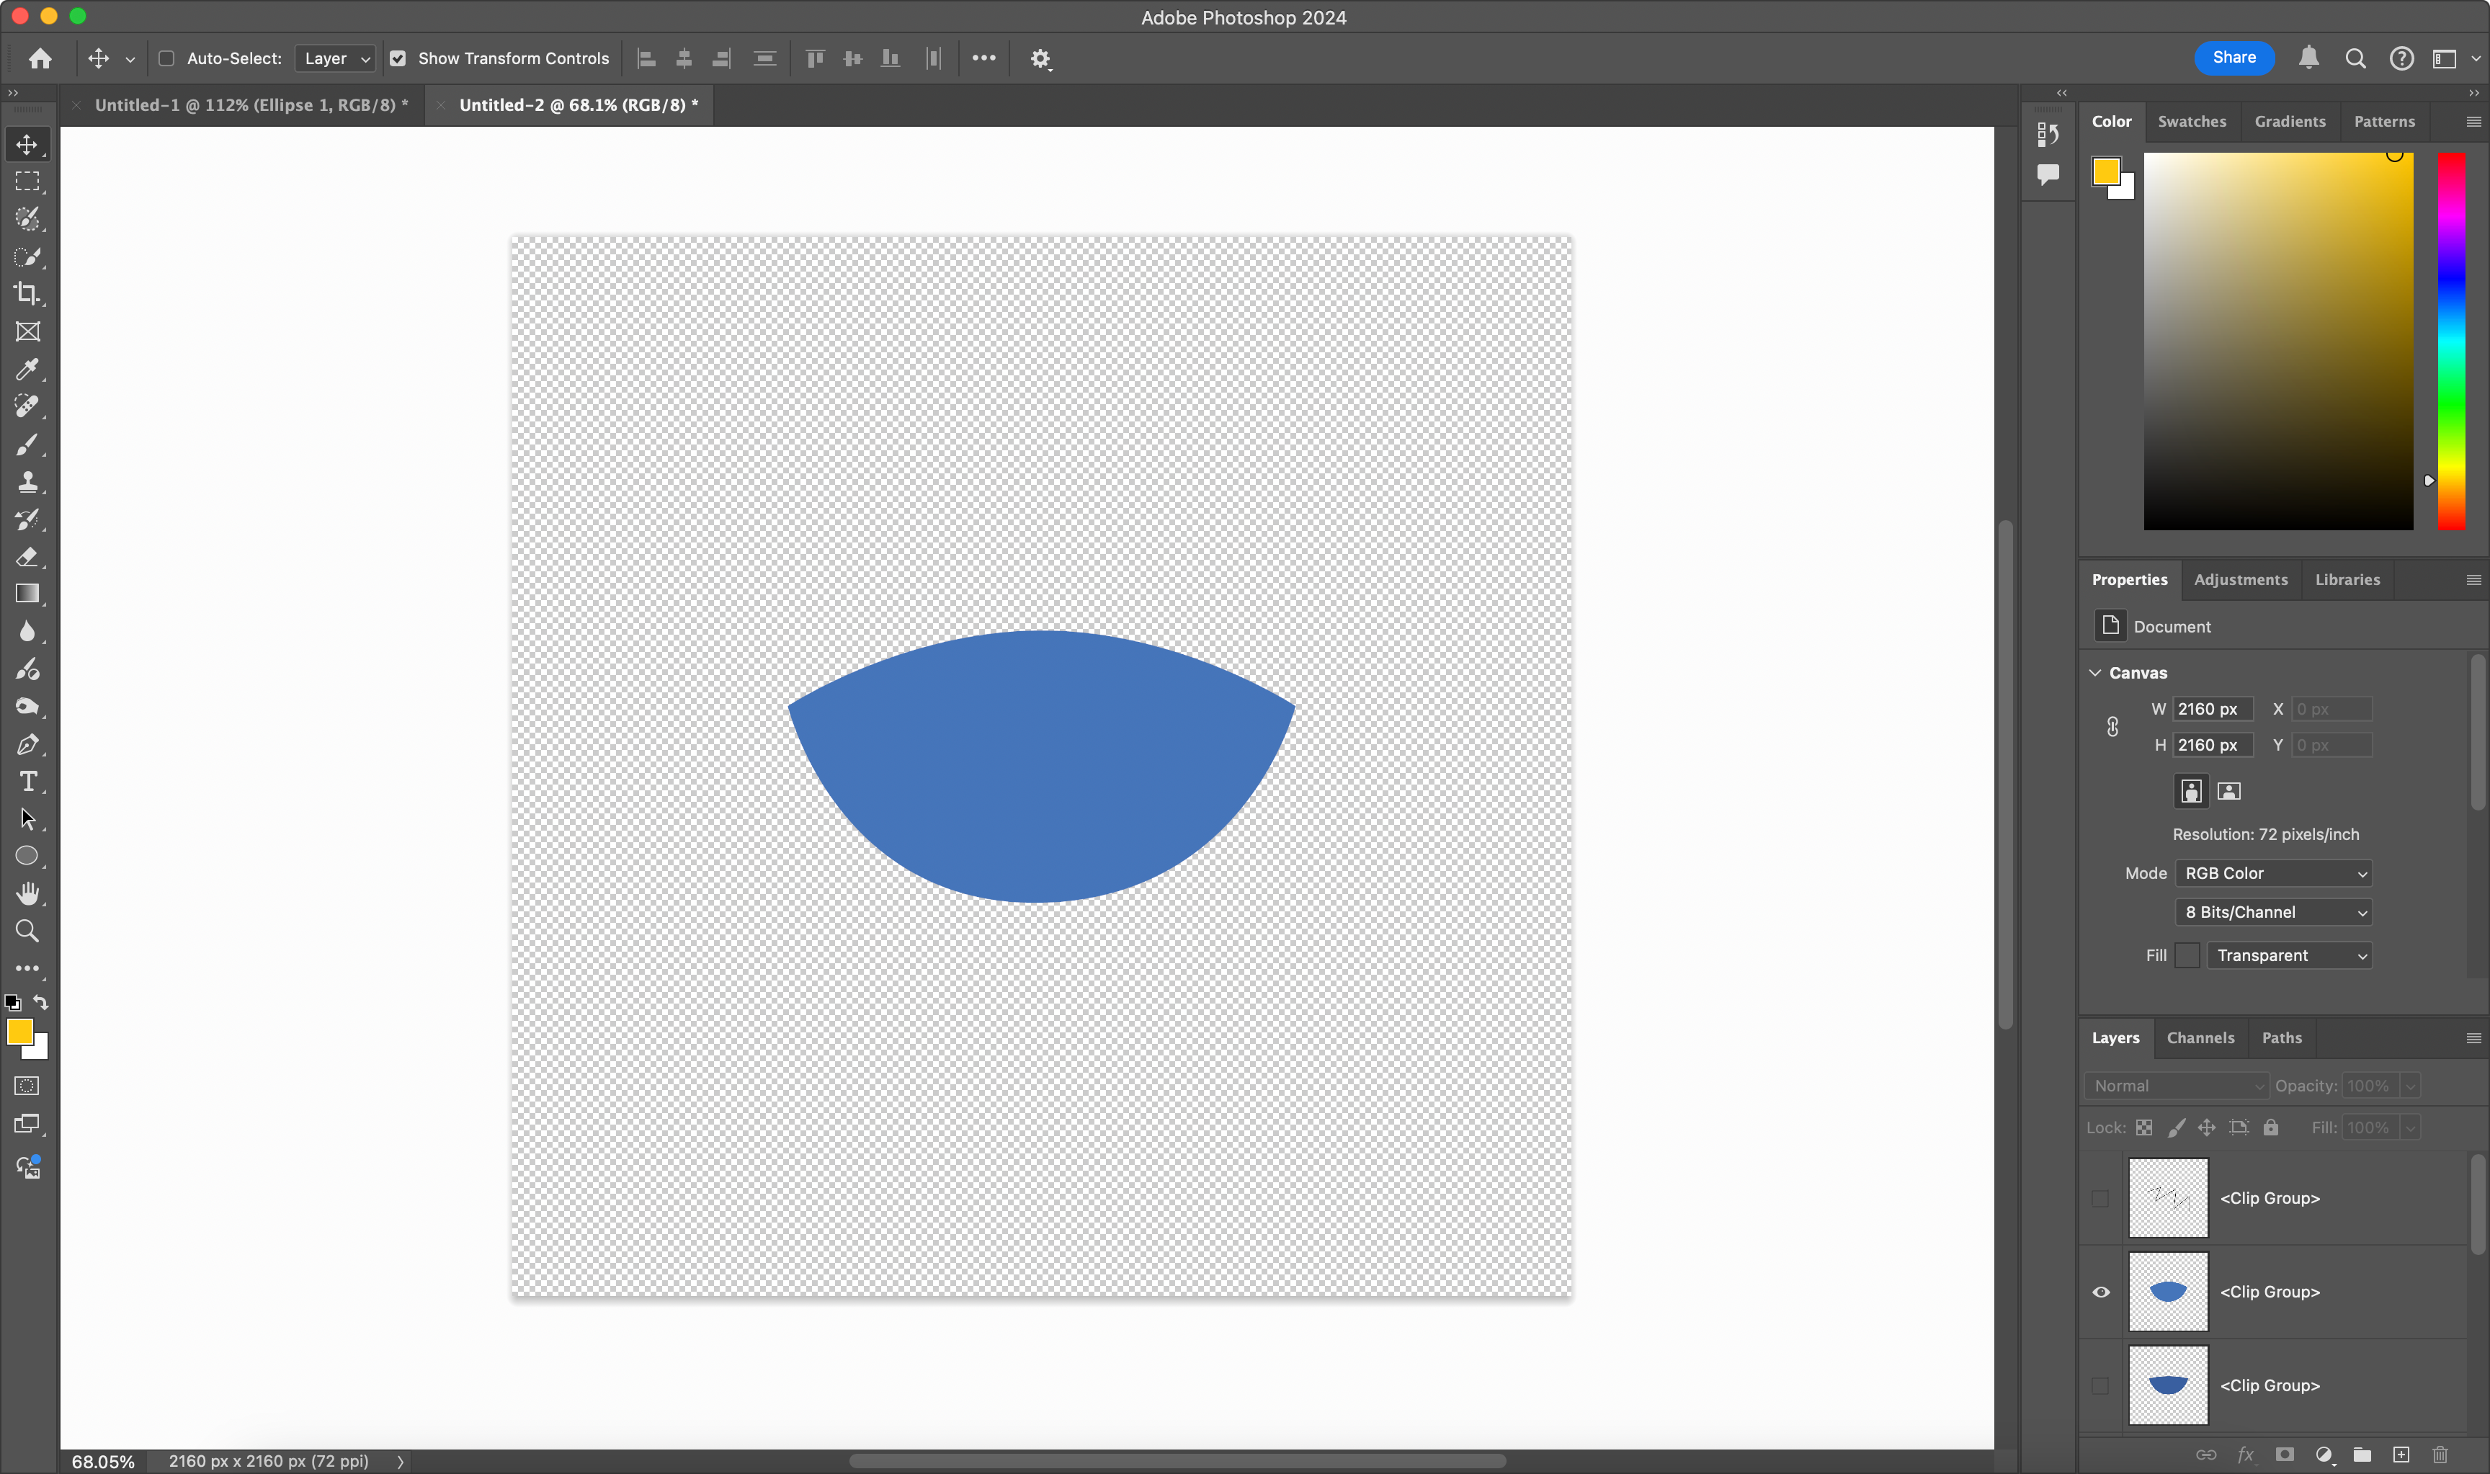Select the Move tool
Viewport: 2490px width, 1474px height.
coord(27,143)
